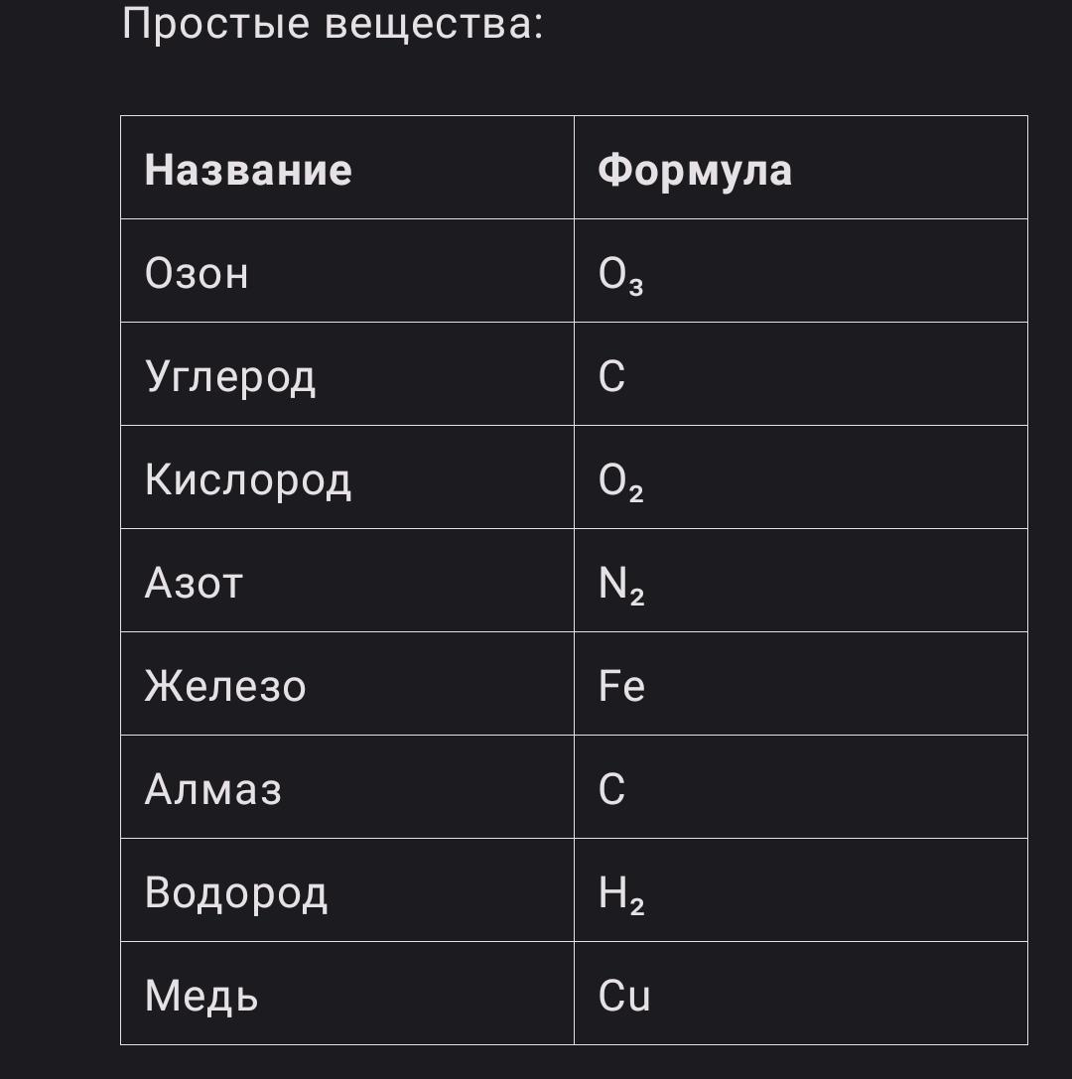Select the 'Медь' table cell

tap(347, 993)
